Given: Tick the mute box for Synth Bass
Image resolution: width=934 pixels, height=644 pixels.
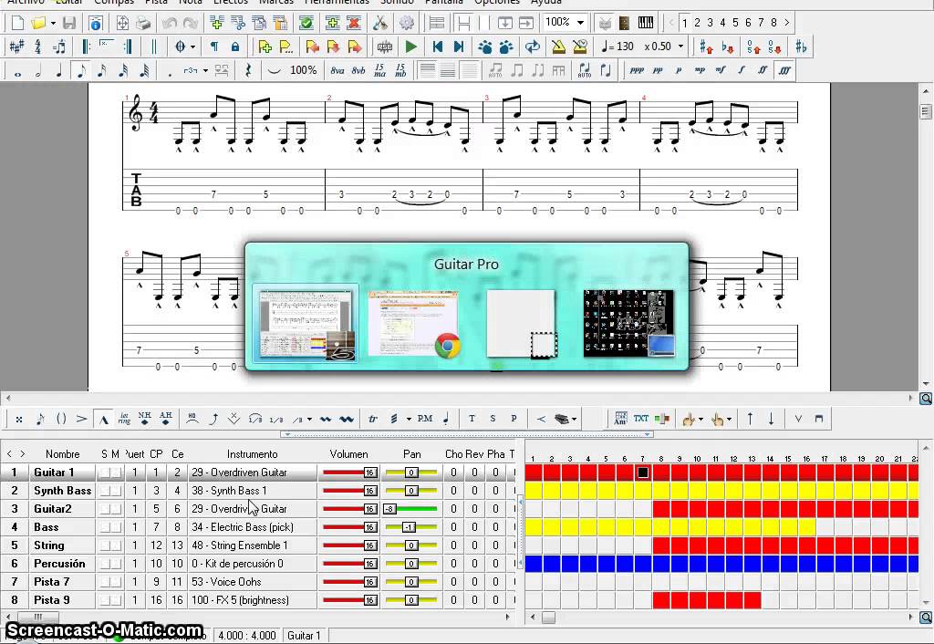Looking at the screenshot, I should click(x=116, y=491).
